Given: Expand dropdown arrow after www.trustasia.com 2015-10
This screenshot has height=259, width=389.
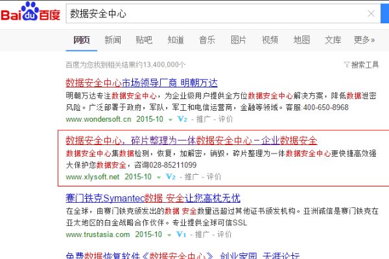Looking at the screenshot, I should tap(169, 235).
